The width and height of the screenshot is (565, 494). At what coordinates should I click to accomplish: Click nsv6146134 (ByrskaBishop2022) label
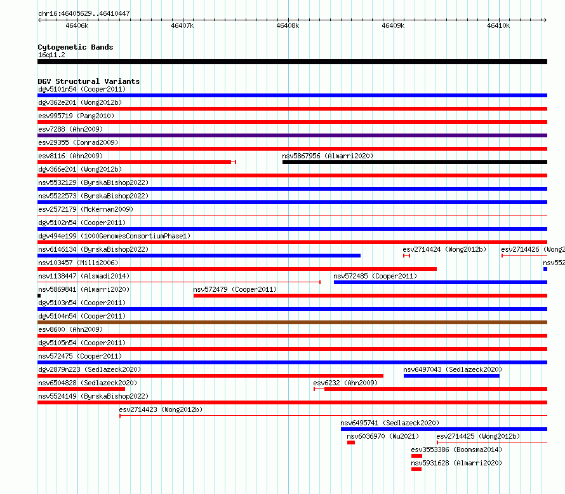(93, 249)
